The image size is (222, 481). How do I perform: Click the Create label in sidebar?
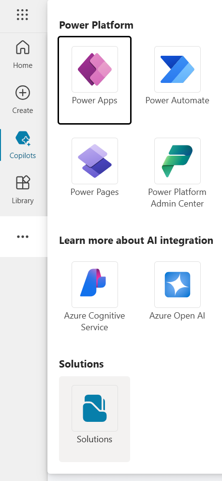[23, 111]
